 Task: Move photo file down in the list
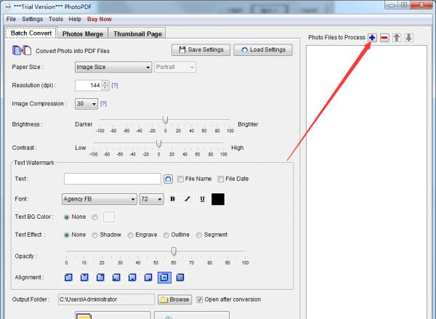408,38
